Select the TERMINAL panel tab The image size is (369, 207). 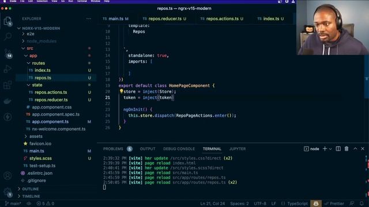click(212, 149)
